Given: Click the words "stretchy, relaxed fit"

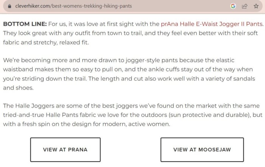Looking at the screenshot, I should click(x=61, y=42).
